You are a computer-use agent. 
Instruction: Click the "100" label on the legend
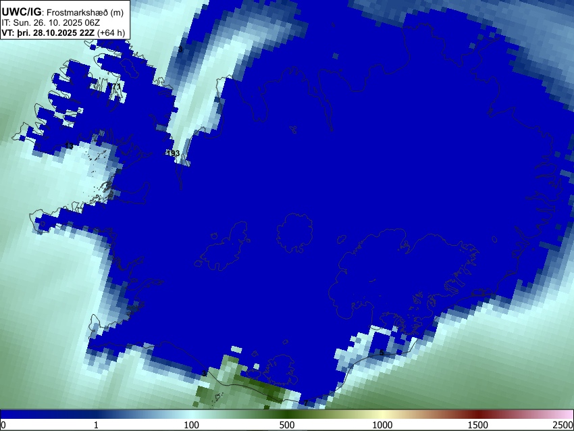click(x=192, y=425)
